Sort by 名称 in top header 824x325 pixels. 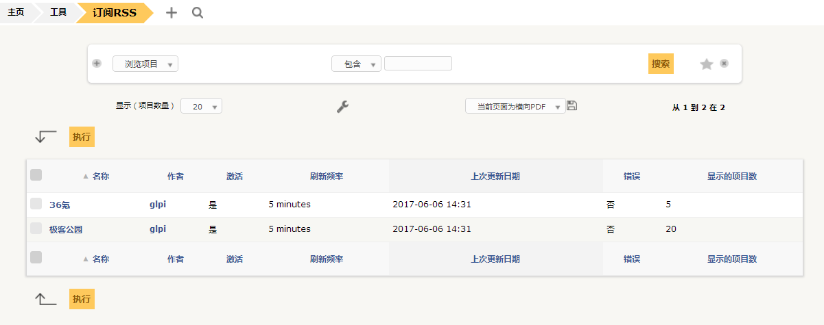point(100,176)
